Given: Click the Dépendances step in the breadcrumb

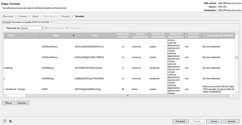Looking at the screenshot, I should [50, 16].
